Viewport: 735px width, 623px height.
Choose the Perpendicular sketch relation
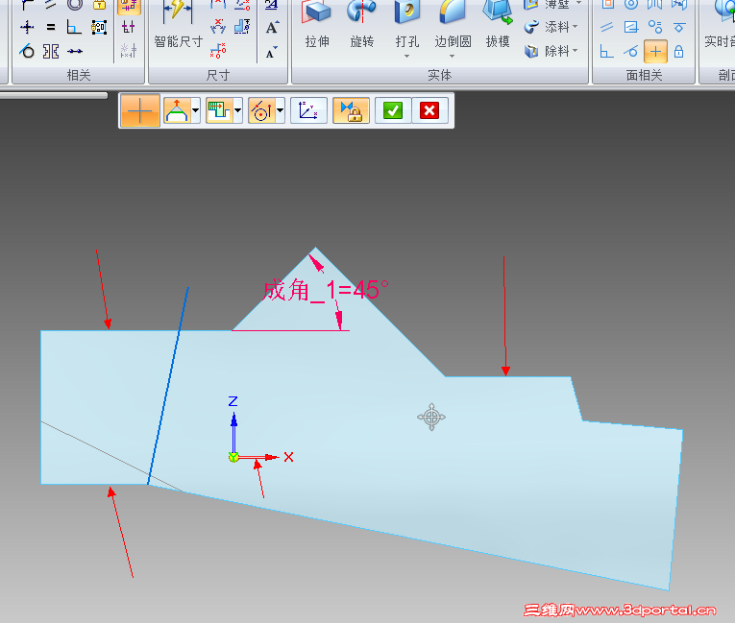(x=74, y=27)
